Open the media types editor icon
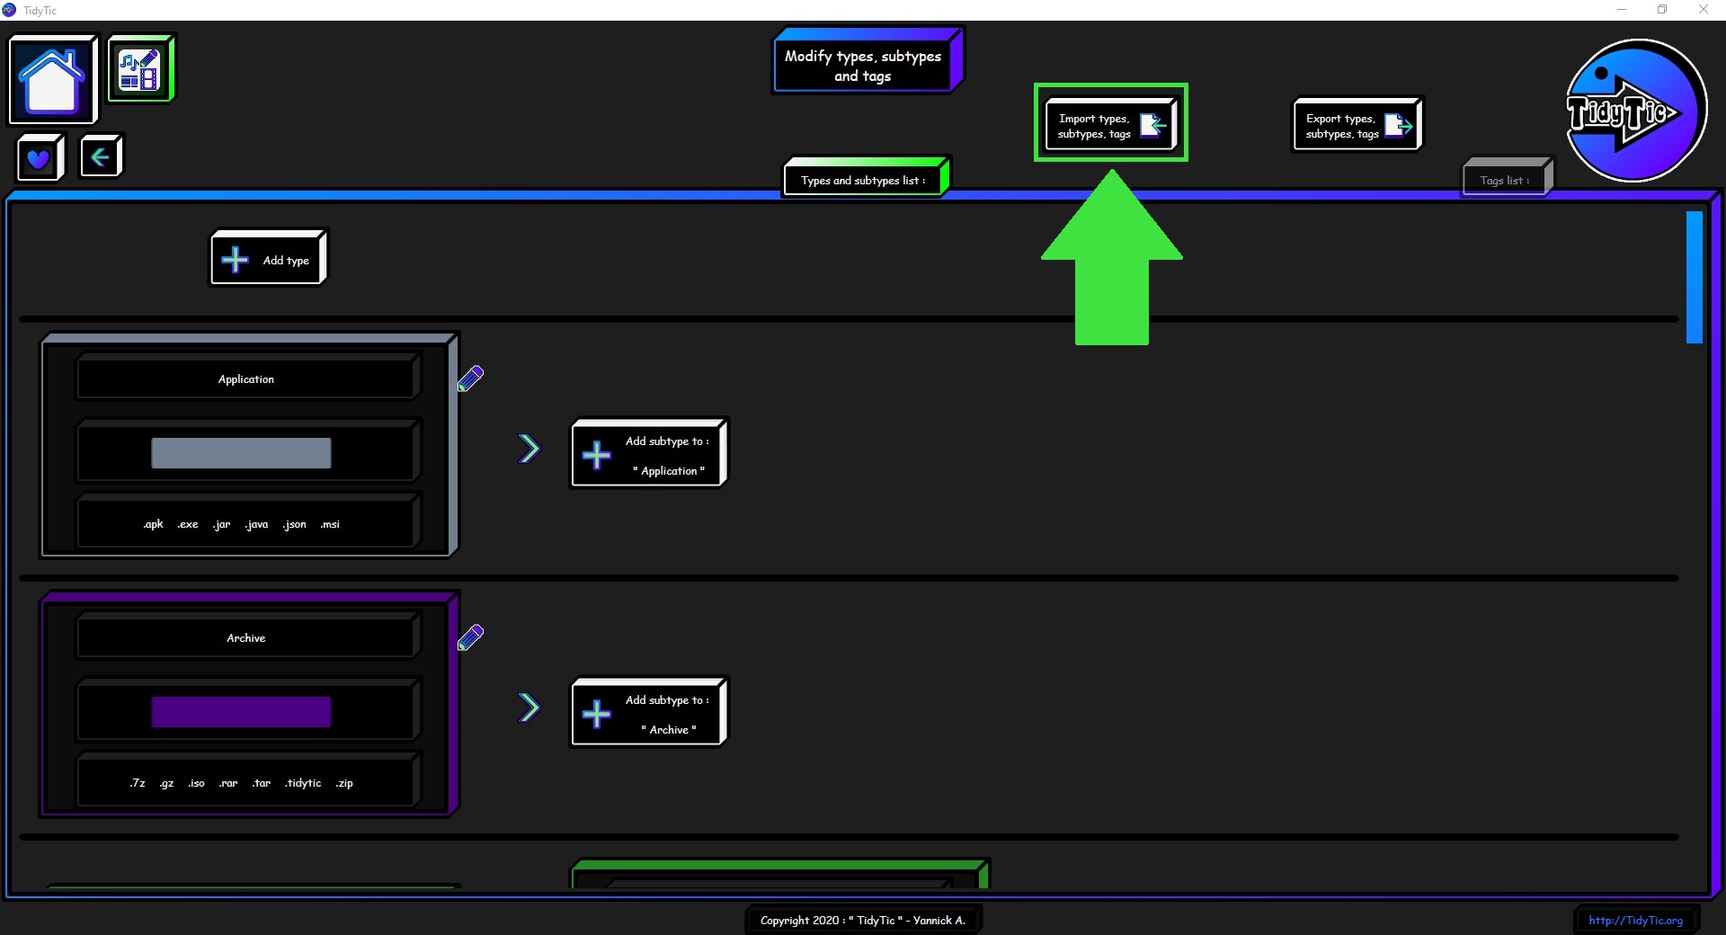 click(140, 69)
